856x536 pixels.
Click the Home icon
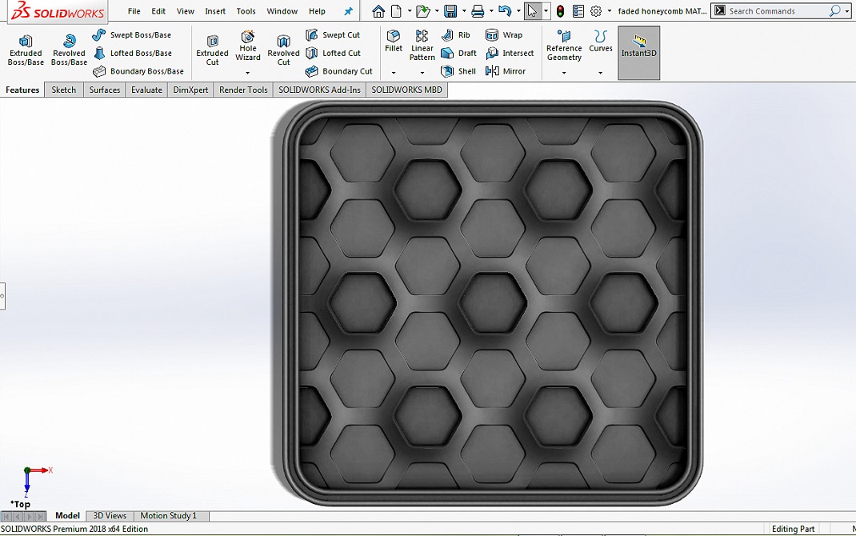[x=378, y=11]
